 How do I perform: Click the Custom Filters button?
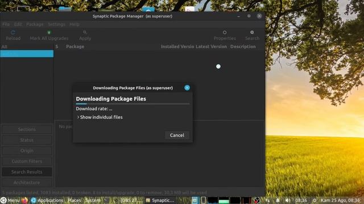click(27, 161)
